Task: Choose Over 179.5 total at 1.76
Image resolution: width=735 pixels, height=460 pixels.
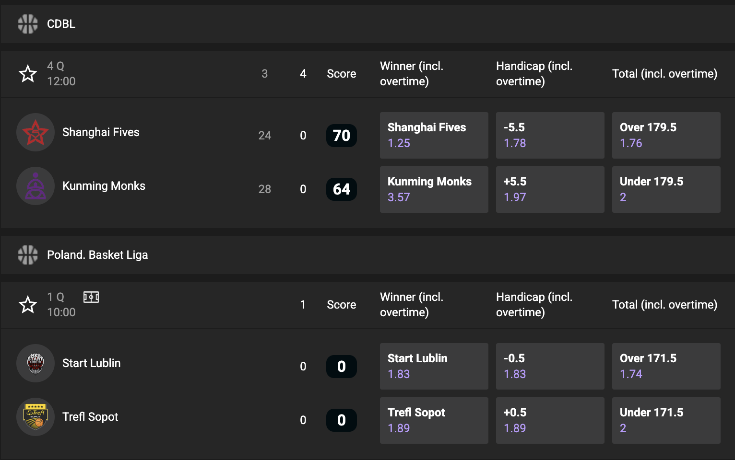Action: 666,136
